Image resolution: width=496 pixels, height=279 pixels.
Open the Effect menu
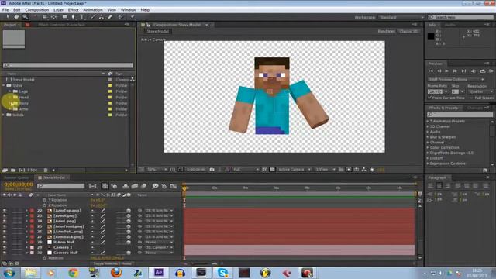[73, 10]
